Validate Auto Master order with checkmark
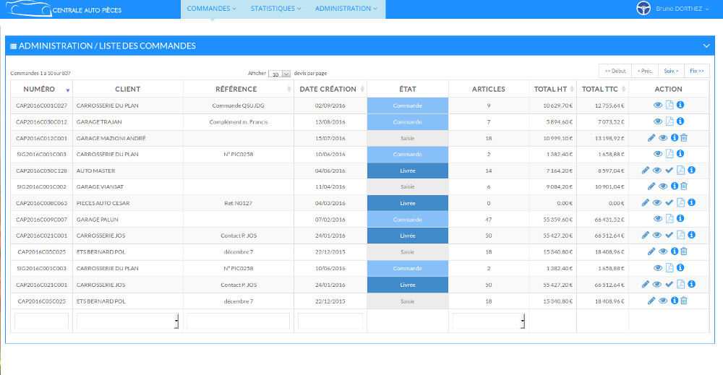The width and height of the screenshot is (723, 375). (669, 171)
